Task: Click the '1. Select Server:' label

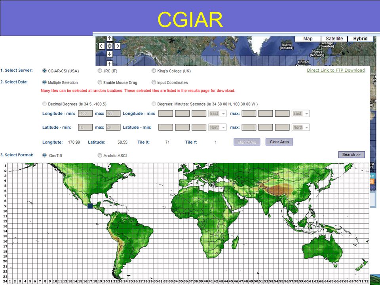Action: [17, 70]
